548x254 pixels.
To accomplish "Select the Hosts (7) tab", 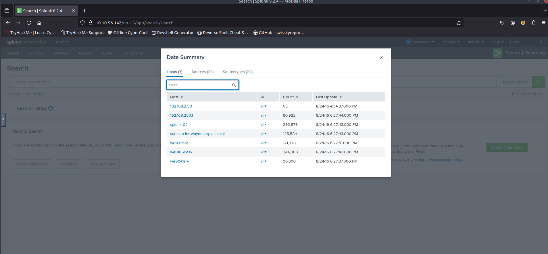I will [x=174, y=72].
